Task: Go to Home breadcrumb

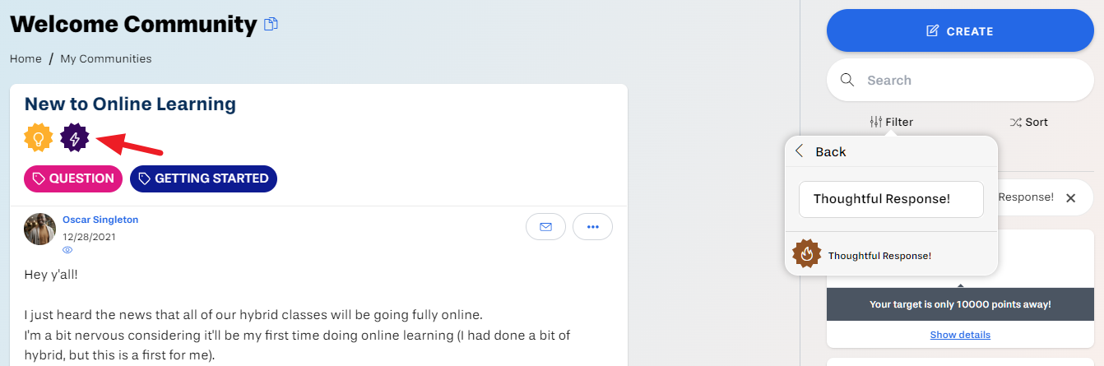Action: [26, 58]
